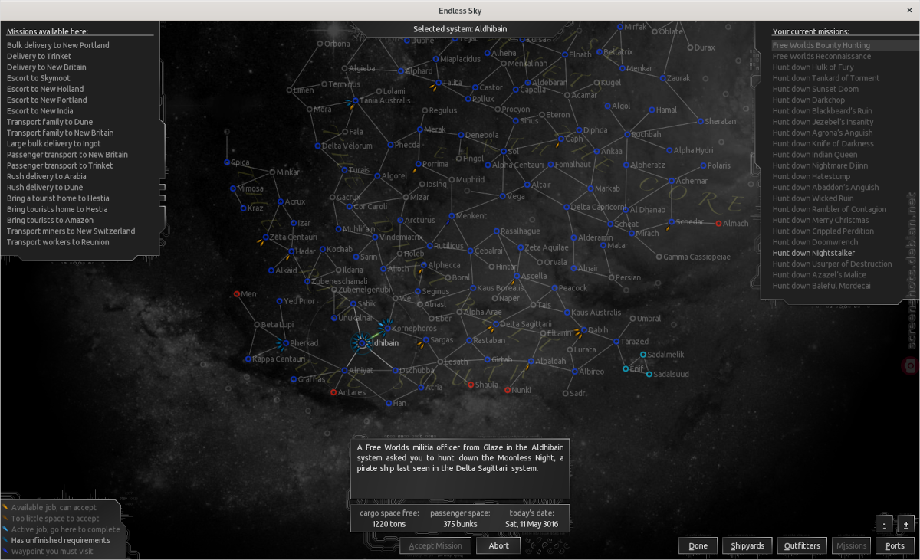Click the red Antares system marker
Screen dimensions: 920x560
coord(333,392)
